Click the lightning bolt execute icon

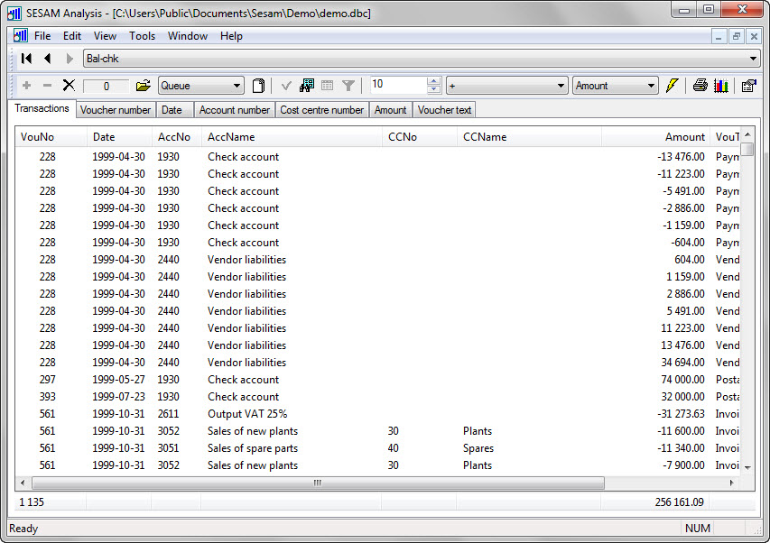pyautogui.click(x=672, y=86)
